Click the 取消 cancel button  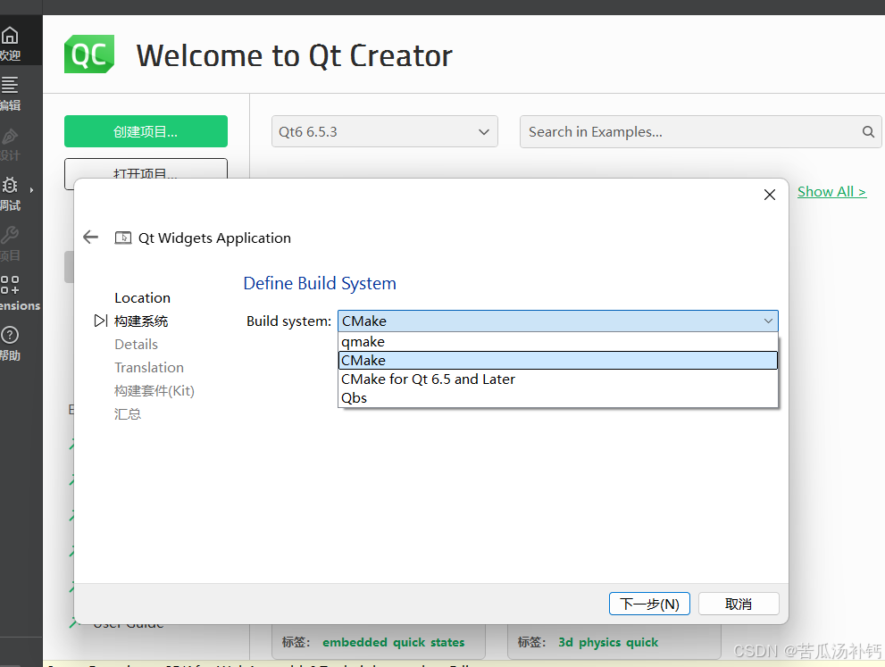[739, 604]
